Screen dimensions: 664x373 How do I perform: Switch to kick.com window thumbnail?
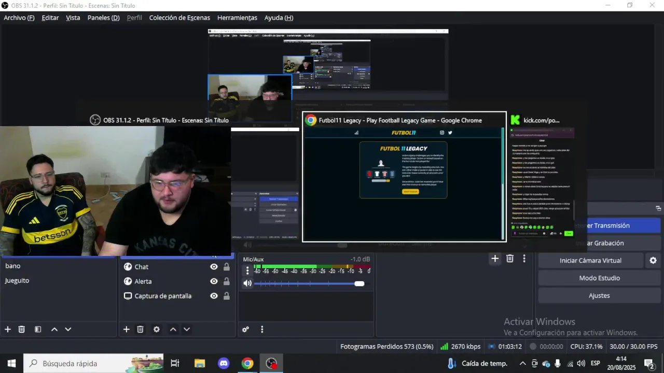(x=542, y=177)
